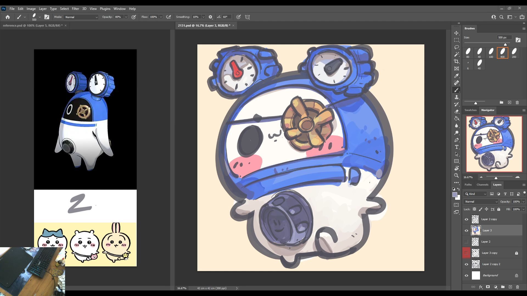Open layer styles fx menu

pos(481,287)
